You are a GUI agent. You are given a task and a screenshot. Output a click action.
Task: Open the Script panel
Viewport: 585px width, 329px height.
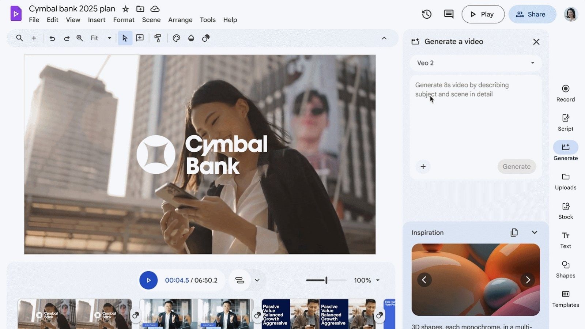565,122
